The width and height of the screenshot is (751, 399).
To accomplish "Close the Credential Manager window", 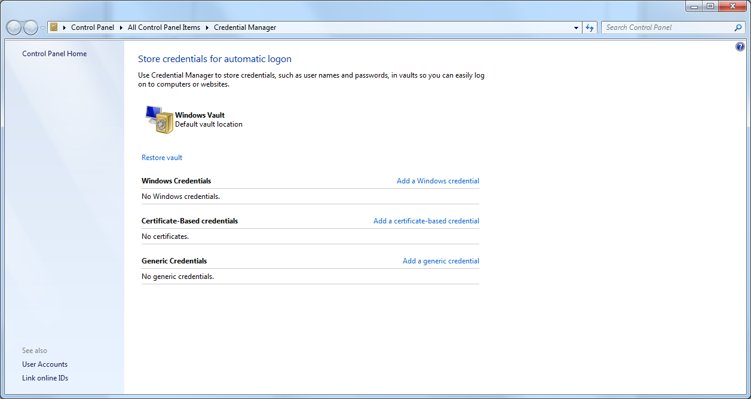I will [x=732, y=6].
